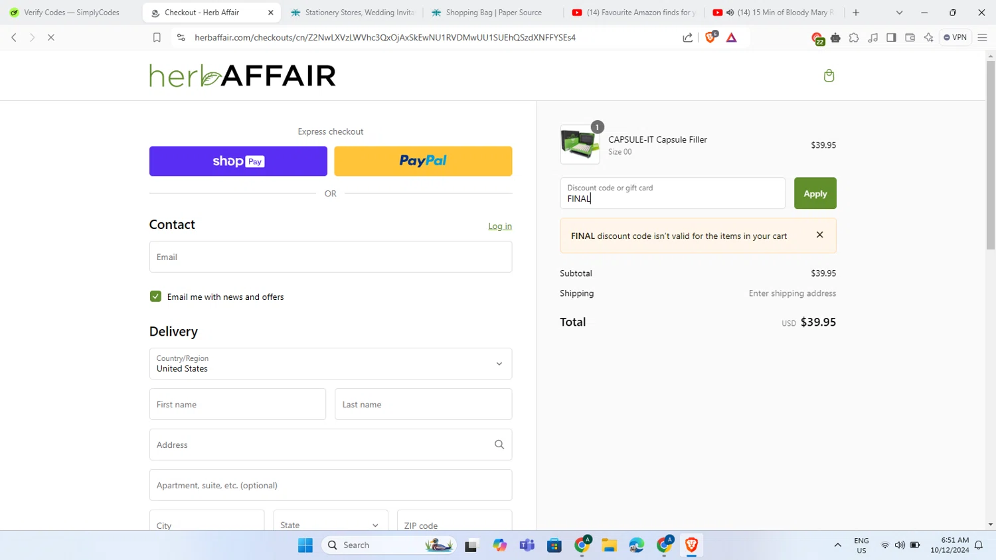Pay with the Shop Pay button
This screenshot has width=996, height=560.
238,161
